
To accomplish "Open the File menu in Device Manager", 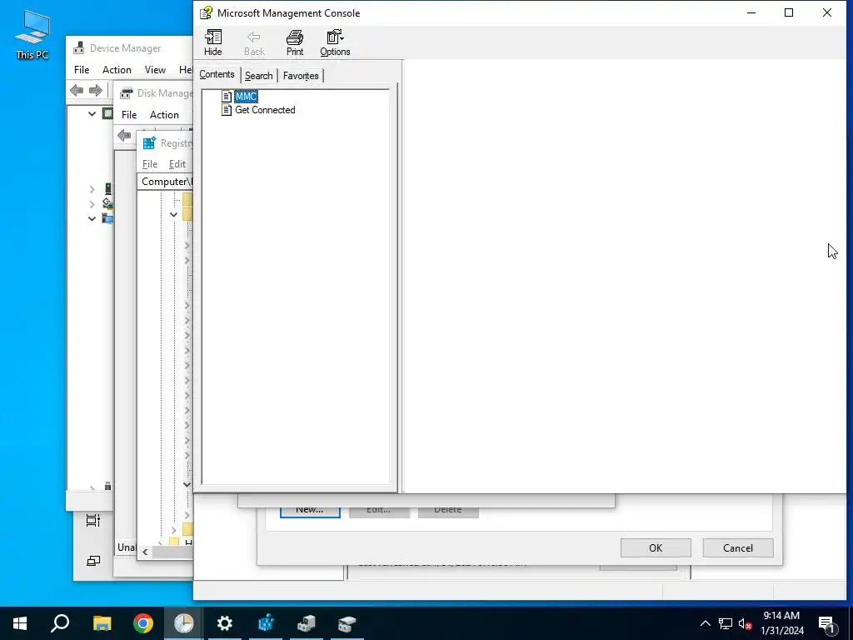I will point(82,70).
